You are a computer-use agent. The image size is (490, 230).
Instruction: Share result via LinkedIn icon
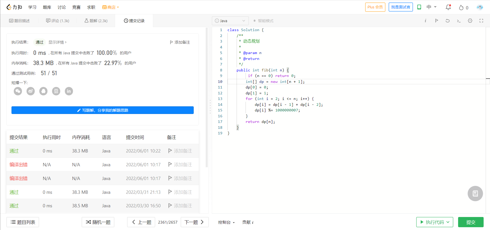pos(69,91)
